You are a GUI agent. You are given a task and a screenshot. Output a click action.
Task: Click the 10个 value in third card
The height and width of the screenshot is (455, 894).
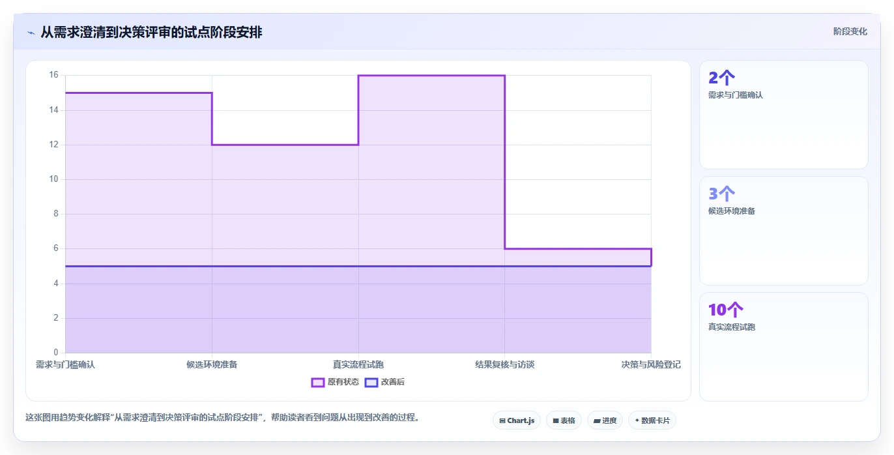(726, 310)
